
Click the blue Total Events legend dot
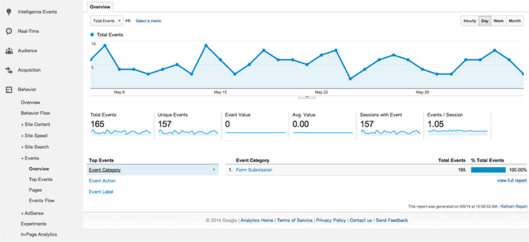[x=92, y=35]
